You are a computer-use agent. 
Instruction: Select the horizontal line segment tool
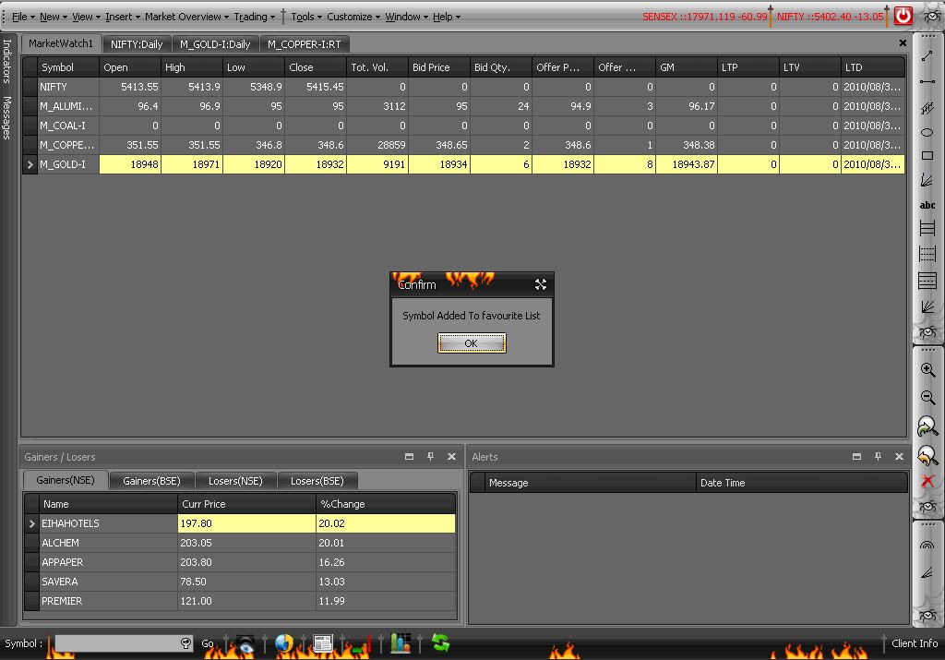click(927, 81)
